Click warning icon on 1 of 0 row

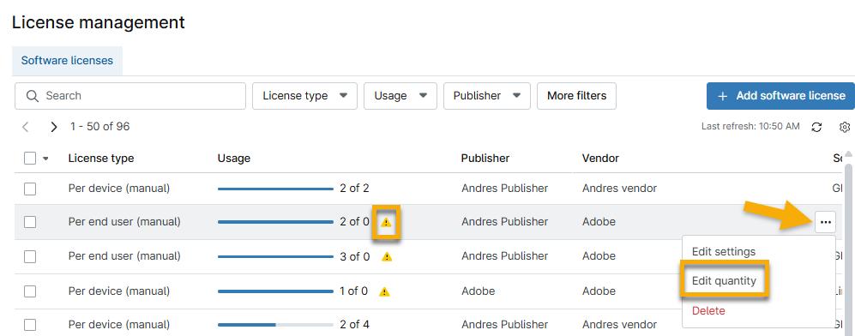tap(384, 292)
